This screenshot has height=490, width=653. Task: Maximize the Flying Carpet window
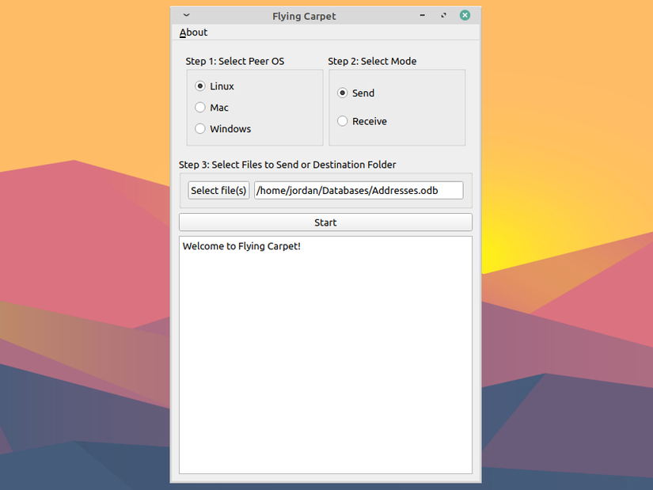pos(443,15)
